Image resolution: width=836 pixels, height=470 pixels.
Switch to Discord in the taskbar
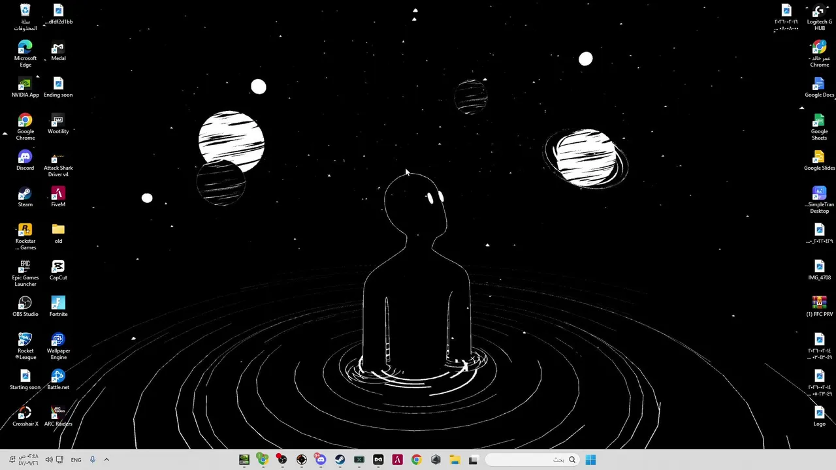[x=321, y=460]
